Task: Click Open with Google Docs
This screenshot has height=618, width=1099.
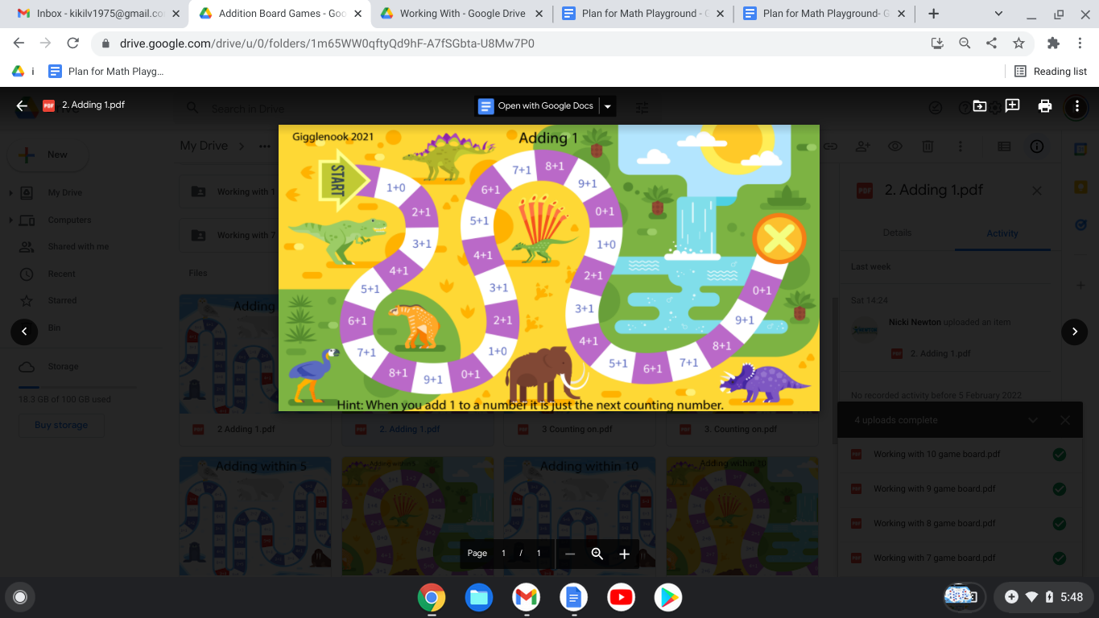Action: [x=536, y=106]
